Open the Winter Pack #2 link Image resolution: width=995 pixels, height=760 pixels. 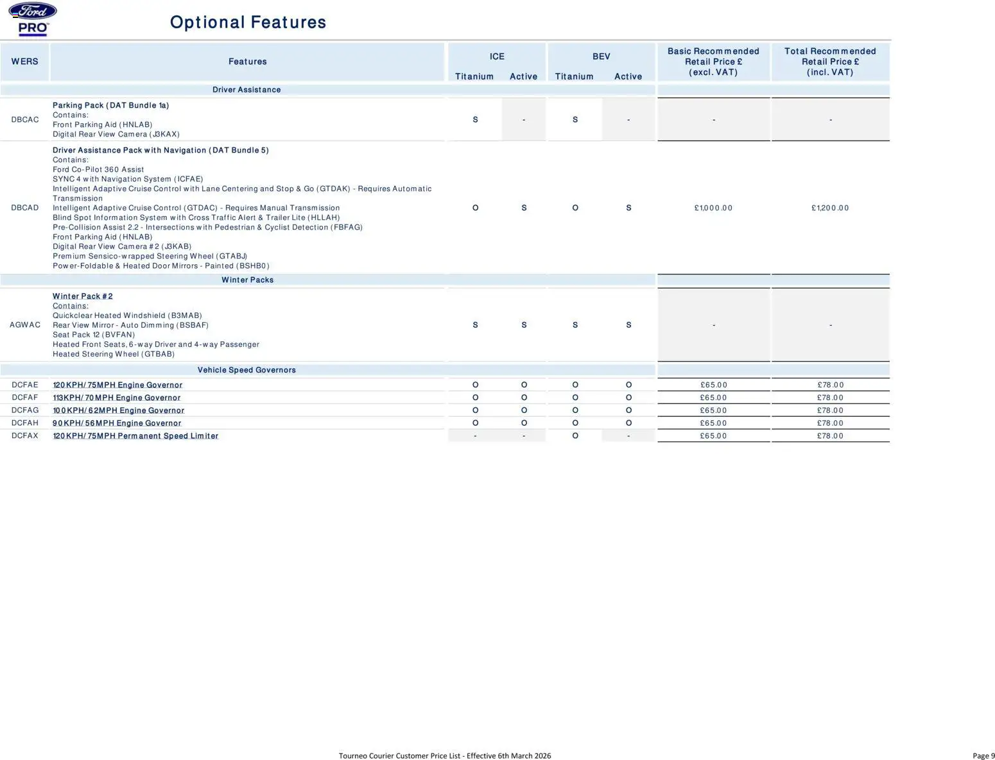(82, 296)
